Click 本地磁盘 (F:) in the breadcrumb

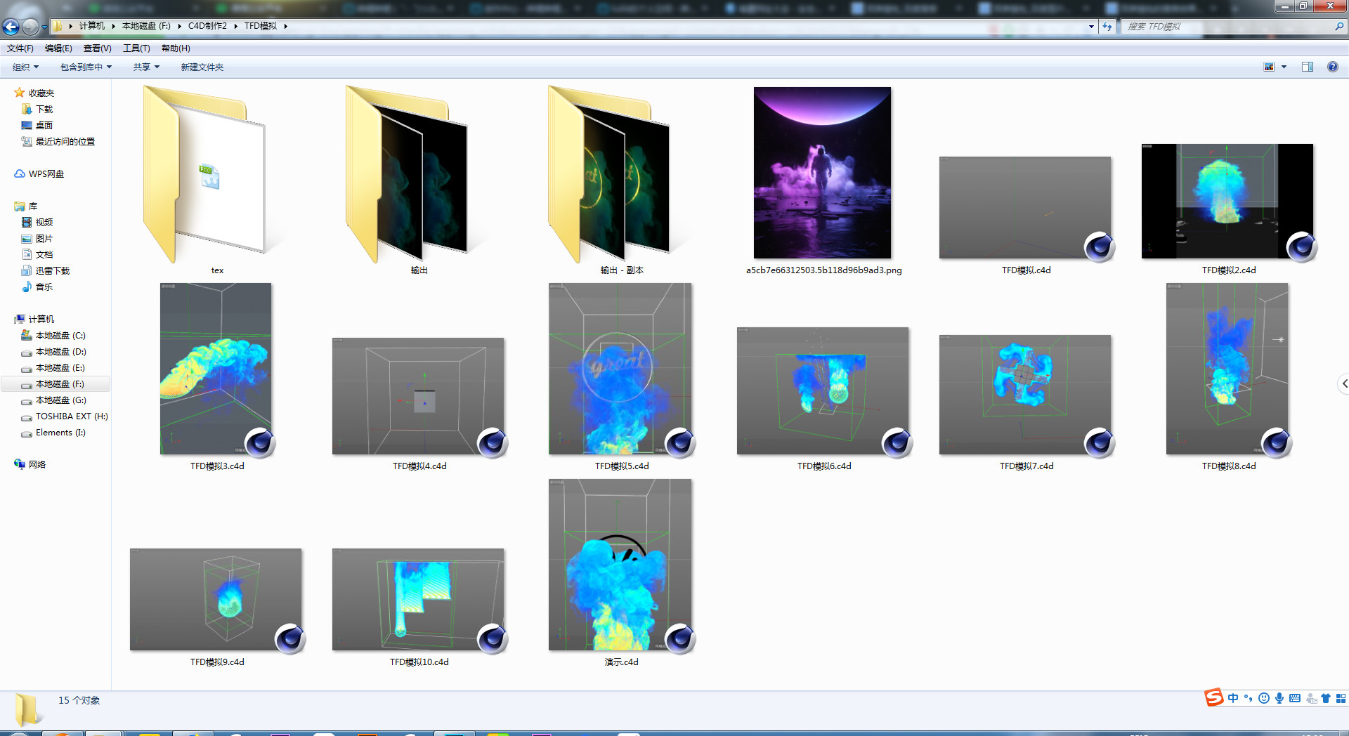(146, 26)
